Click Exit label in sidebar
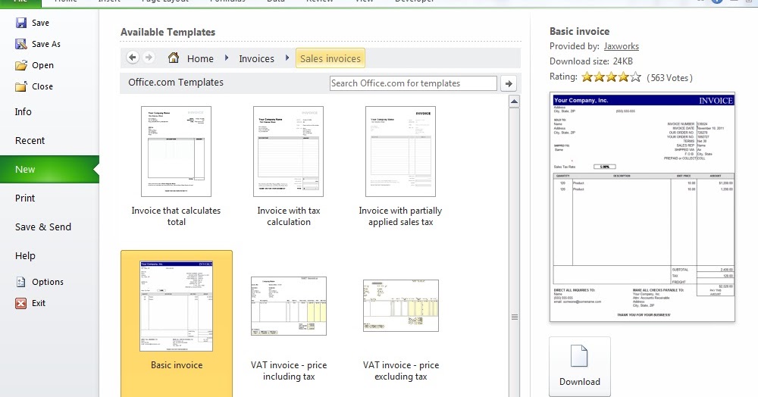The image size is (758, 397). coord(39,303)
